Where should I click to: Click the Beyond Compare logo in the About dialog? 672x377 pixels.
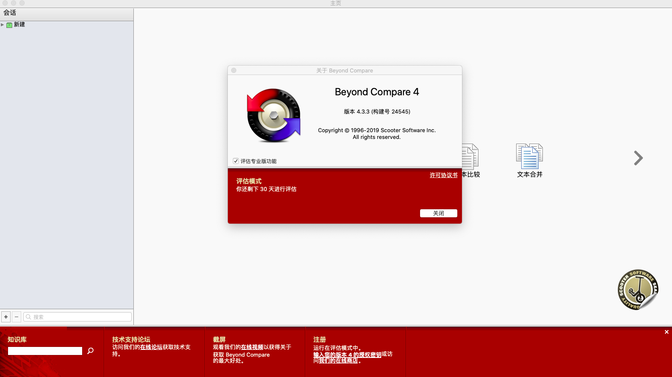[274, 115]
